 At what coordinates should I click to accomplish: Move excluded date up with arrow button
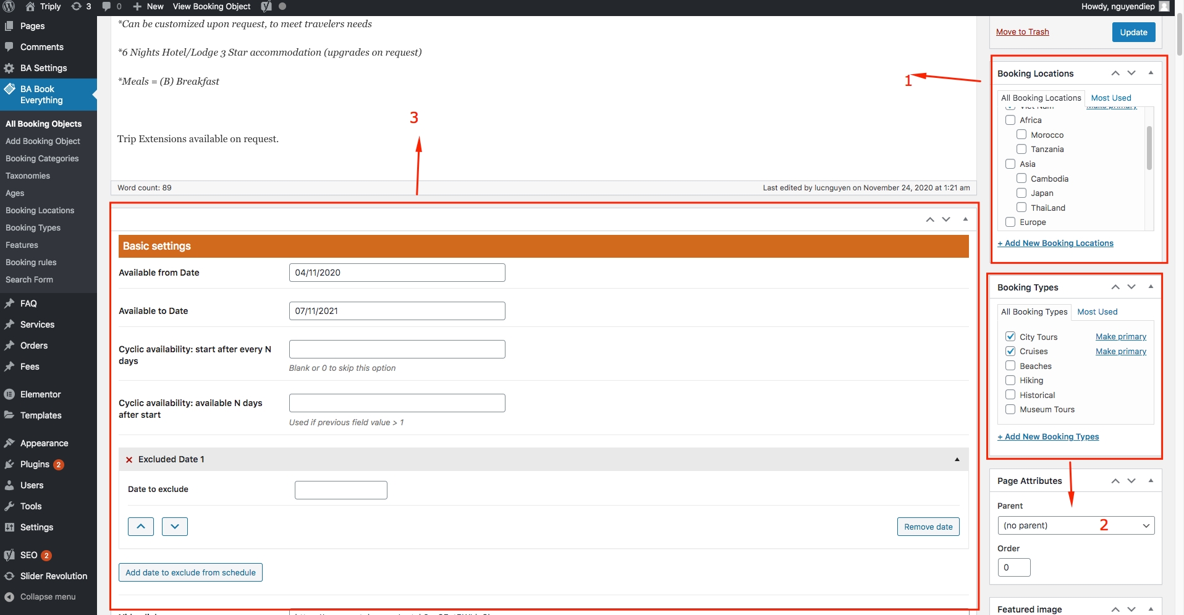click(141, 527)
